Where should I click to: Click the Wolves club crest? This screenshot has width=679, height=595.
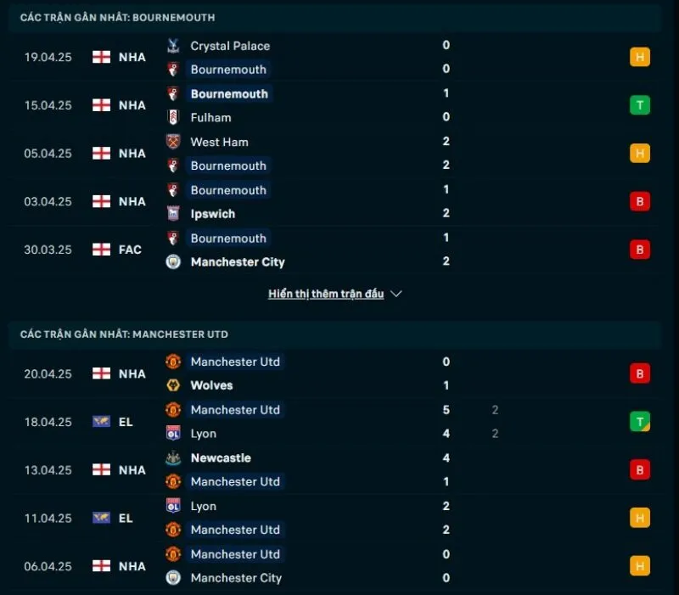click(172, 385)
